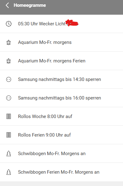Image resolution: width=123 pixels, height=186 pixels.
Task: Click the turtle icon for Aquarium Mo-Fr. morgens
Action: pyautogui.click(x=9, y=42)
